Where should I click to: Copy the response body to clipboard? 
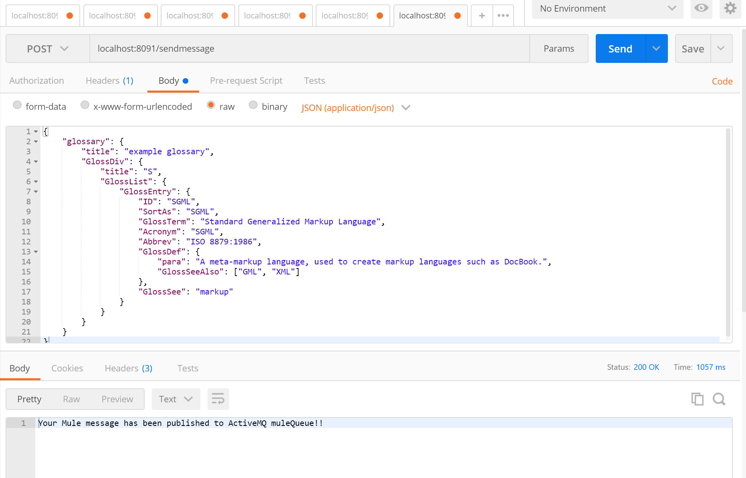point(697,399)
